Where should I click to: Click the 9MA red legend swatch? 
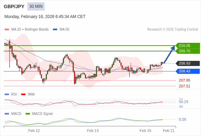(x=23, y=95)
